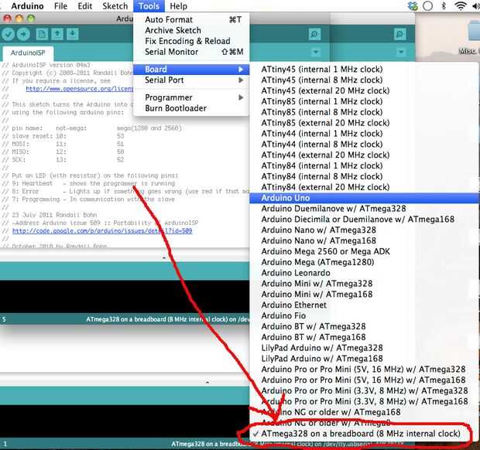Screen dimensions: 480x450
Task: Click the Save sketch down-arrow icon
Action: [73, 34]
